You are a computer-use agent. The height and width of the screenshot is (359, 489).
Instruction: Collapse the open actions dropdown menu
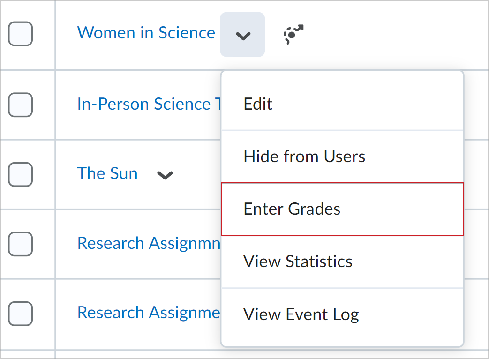pos(242,34)
